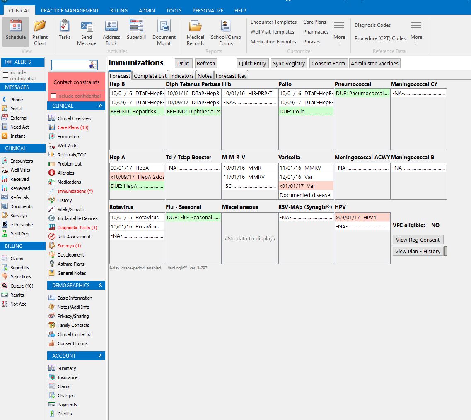Screen dimensions: 471x420
Task: Launch the Superbill icon
Action: (x=136, y=26)
